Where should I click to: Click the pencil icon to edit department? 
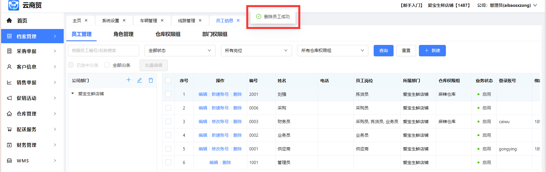coord(140,80)
